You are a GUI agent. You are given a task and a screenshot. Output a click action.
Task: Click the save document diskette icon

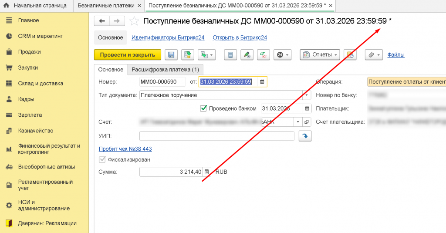coord(171,54)
